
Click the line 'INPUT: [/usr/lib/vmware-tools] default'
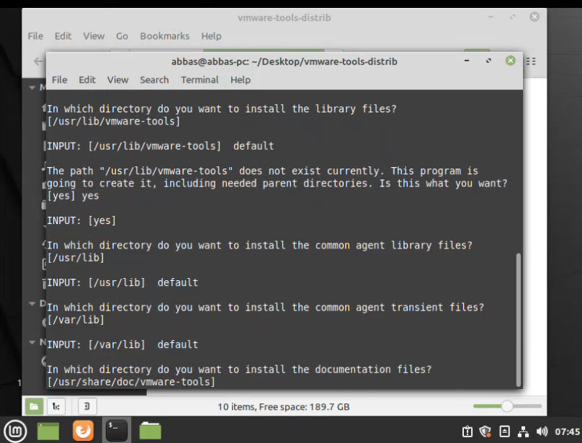click(161, 146)
